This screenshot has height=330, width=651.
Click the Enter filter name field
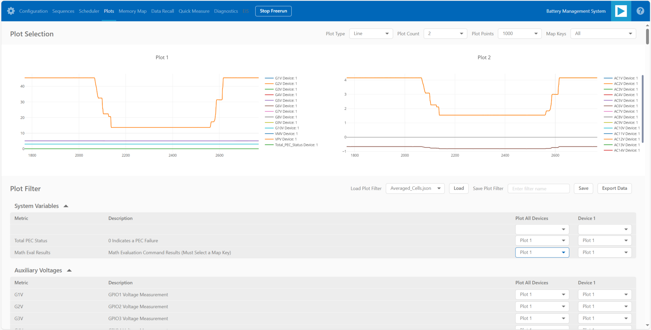(x=538, y=188)
